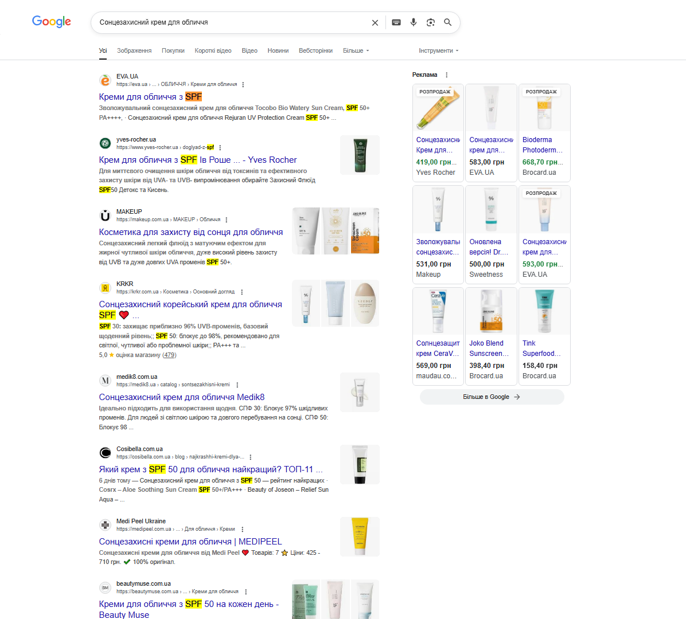Switch to the Короткі відео tab
This screenshot has height=619, width=686.
pos(213,50)
